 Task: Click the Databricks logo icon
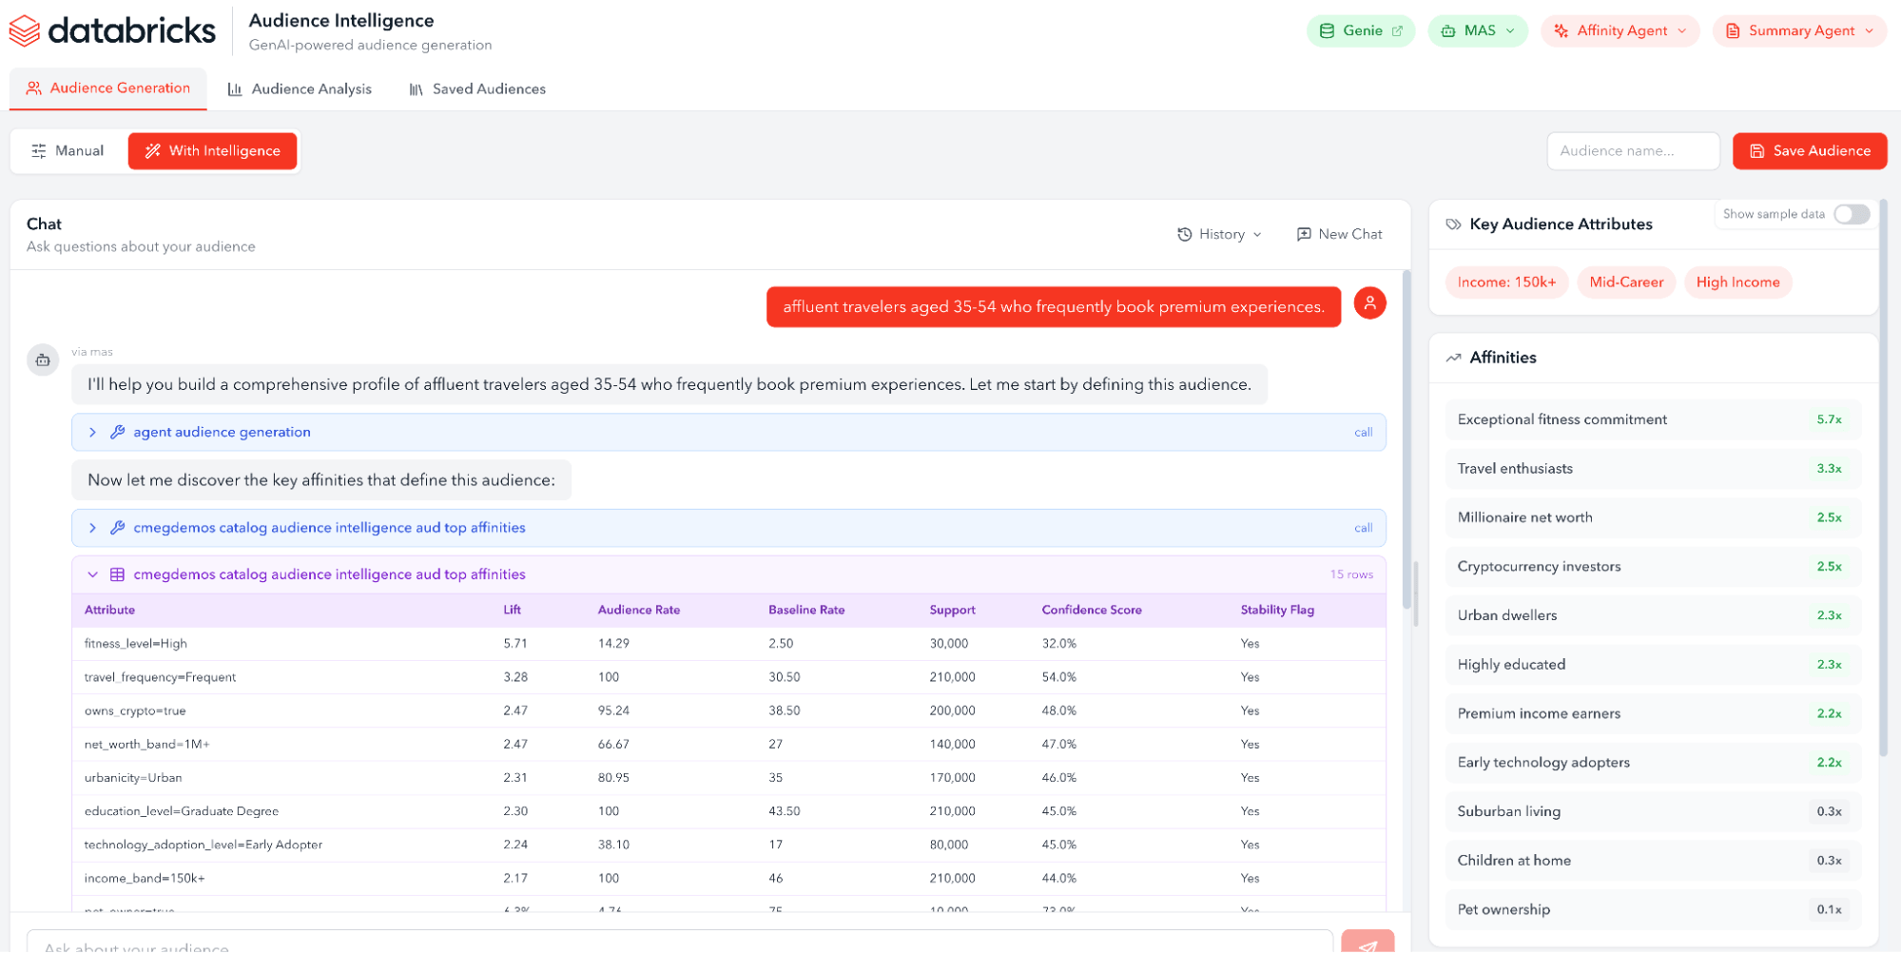pos(25,31)
